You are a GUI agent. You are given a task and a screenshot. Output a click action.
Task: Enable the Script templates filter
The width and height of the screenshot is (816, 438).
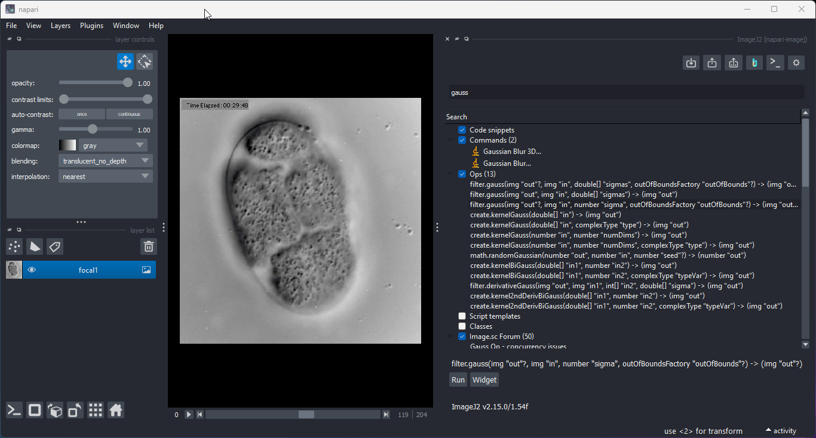click(x=462, y=316)
